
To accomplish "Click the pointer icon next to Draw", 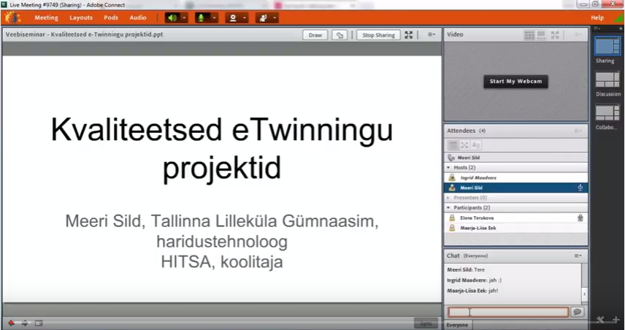I will (340, 34).
